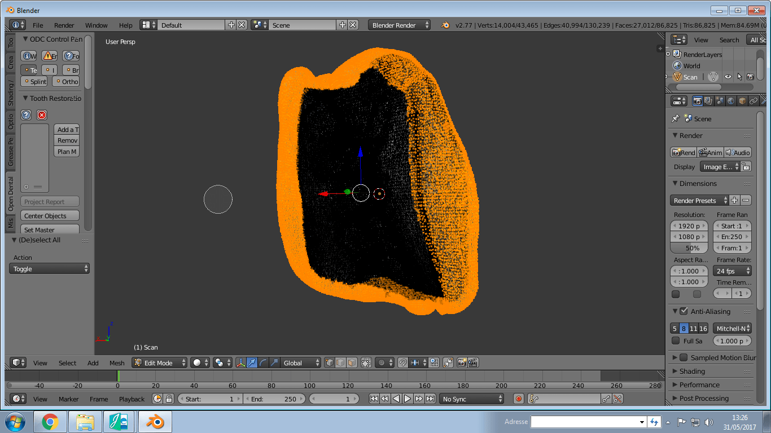Viewport: 771px width, 433px height.
Task: Switch to the Grease Pencil sidebar tab
Action: tap(11, 151)
